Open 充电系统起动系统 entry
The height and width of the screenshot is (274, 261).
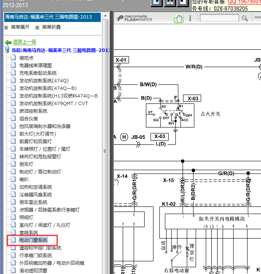[38, 73]
